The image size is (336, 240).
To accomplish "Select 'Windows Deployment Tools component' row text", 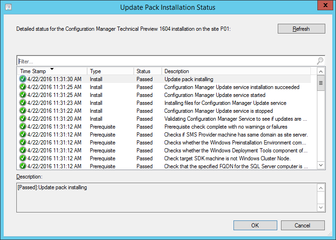I will [236, 151].
